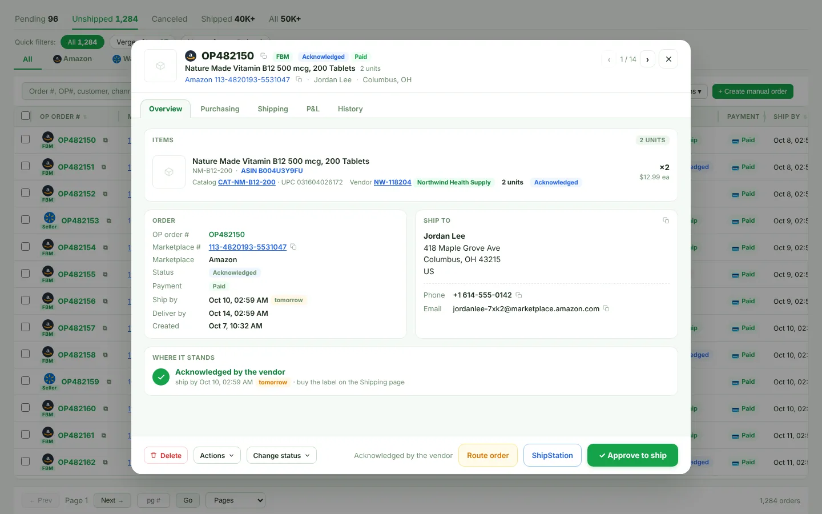The height and width of the screenshot is (514, 822).
Task: Open catalog link CAT-NM-B12-200
Action: pos(247,182)
